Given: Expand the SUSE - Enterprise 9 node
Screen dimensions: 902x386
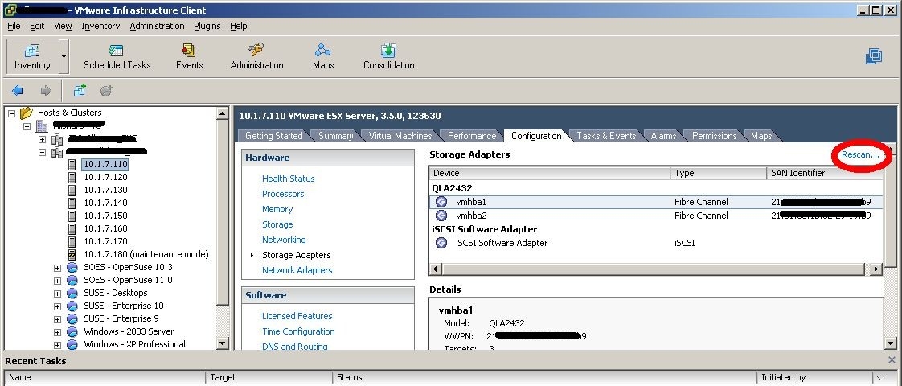Looking at the screenshot, I should point(58,319).
